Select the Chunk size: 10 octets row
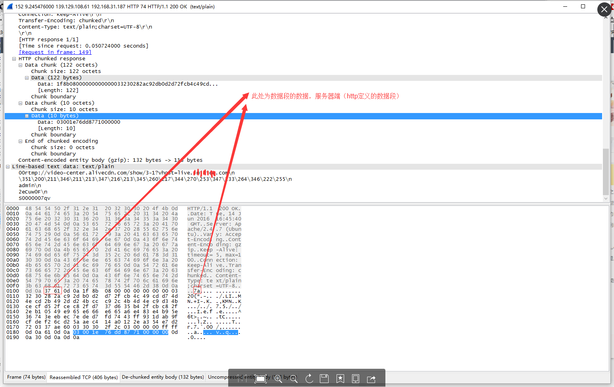 point(64,109)
